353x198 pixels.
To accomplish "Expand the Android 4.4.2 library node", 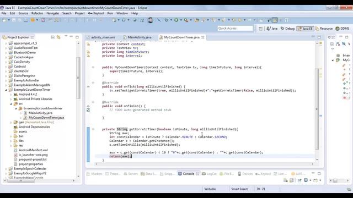I will [x=11, y=95].
